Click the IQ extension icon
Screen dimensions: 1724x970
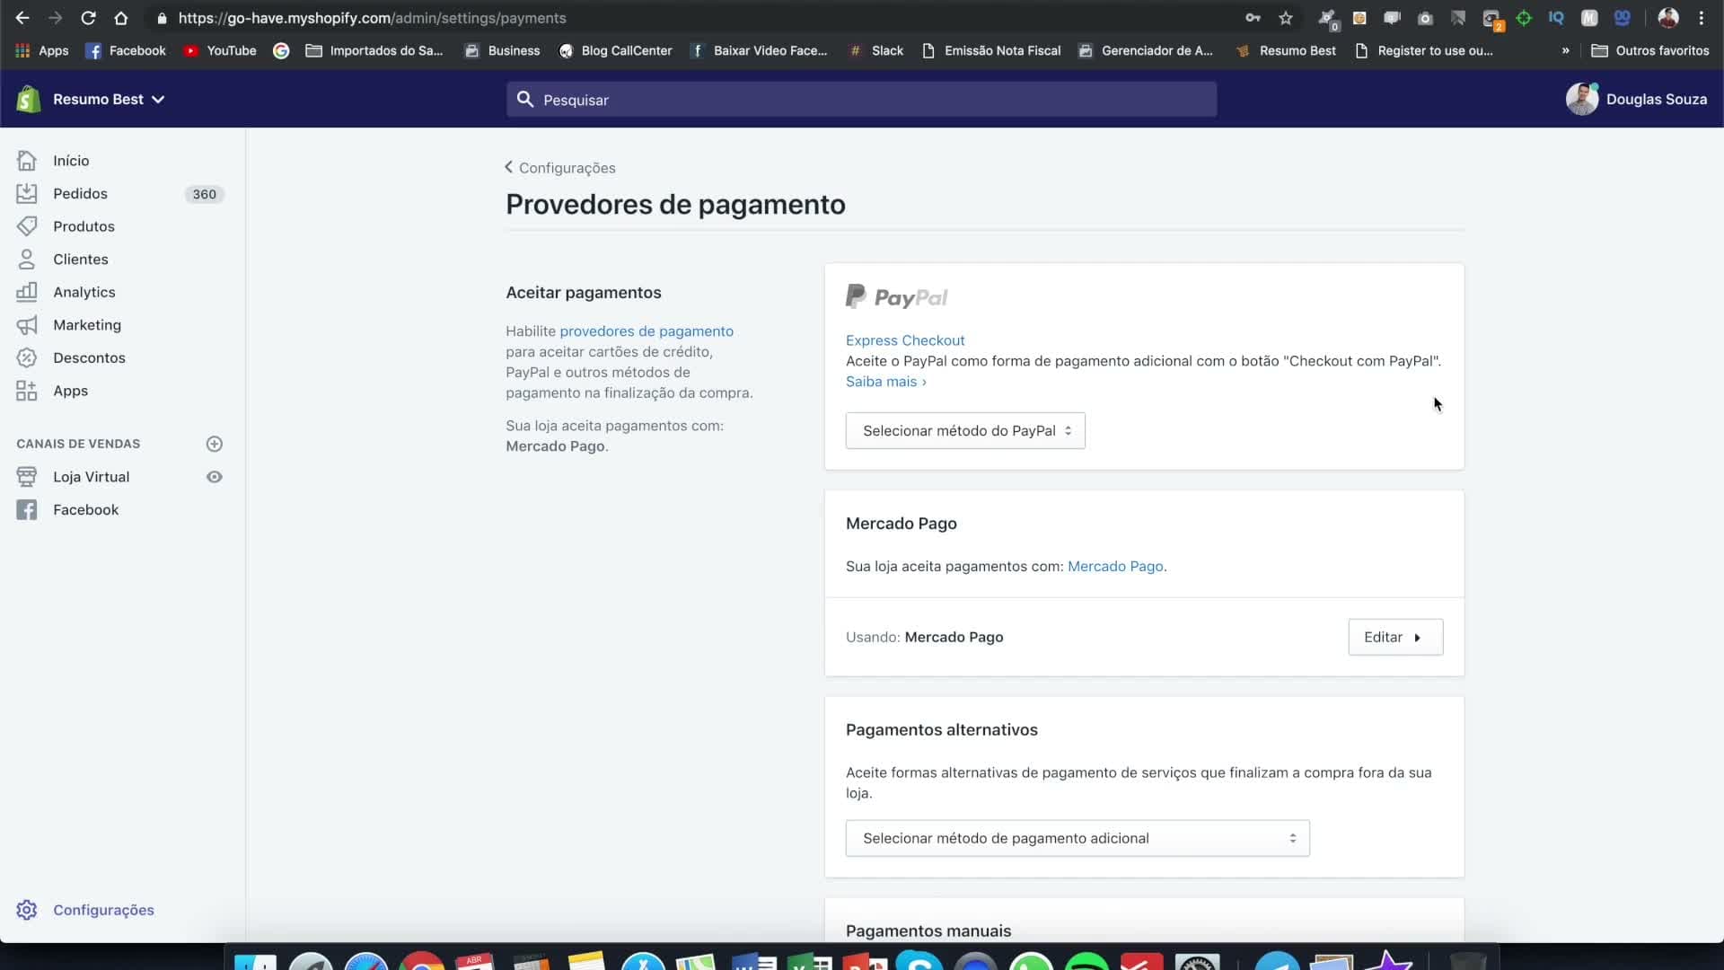pyautogui.click(x=1556, y=18)
